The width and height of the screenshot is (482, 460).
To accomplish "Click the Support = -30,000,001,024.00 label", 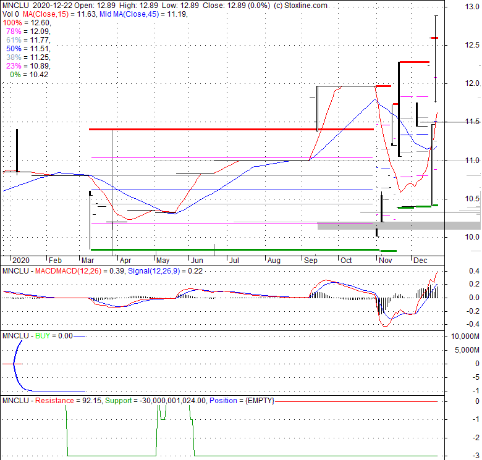I will click(155, 401).
